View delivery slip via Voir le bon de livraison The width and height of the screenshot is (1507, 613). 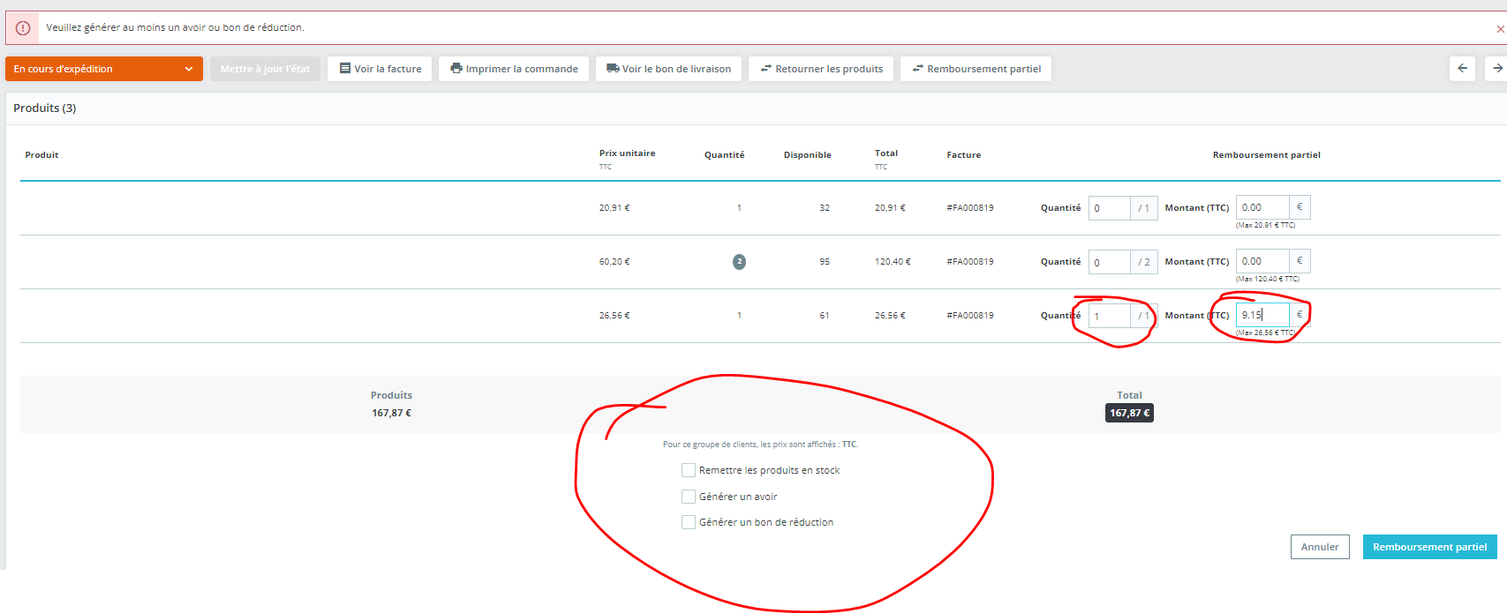pyautogui.click(x=668, y=69)
